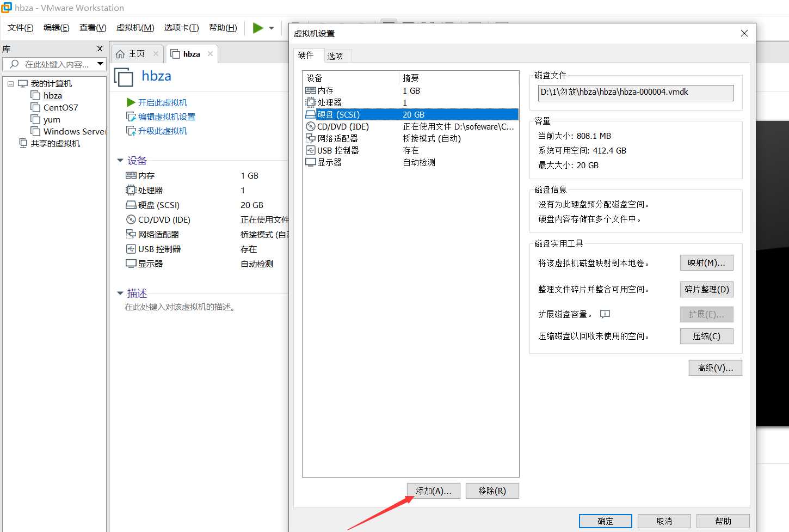789x532 pixels.
Task: Click the 帮助 button in dialog
Action: coord(723,521)
